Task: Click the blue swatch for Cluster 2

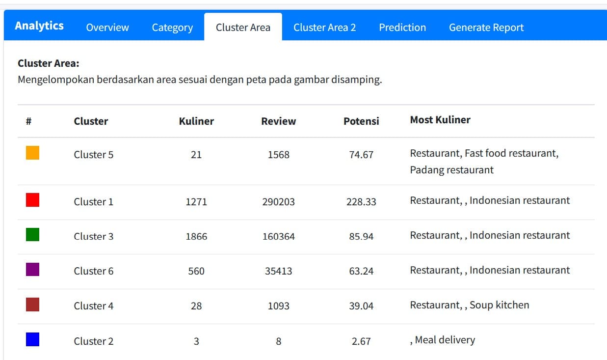Action: (32, 339)
